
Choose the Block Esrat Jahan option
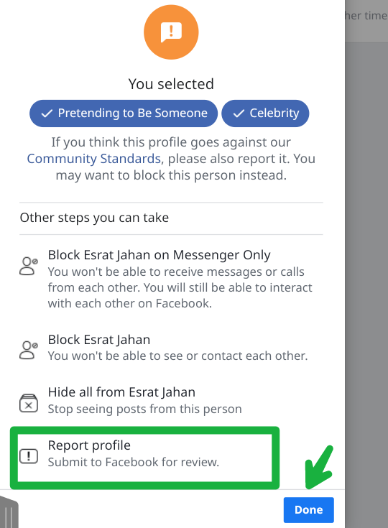coord(171,348)
